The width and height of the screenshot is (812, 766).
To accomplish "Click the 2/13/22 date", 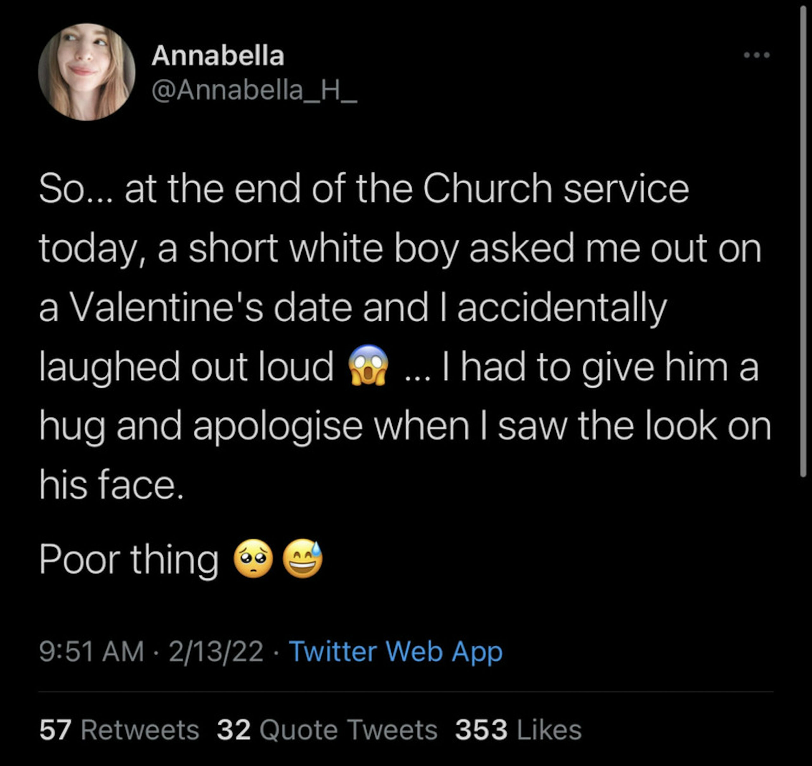I will coord(216,651).
